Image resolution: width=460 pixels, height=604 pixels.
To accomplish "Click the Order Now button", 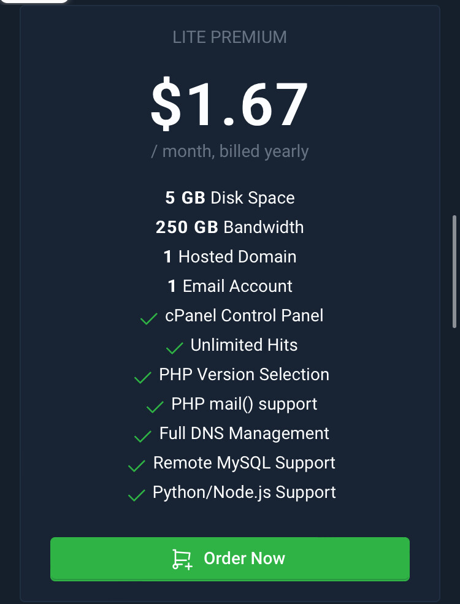I will 230,559.
